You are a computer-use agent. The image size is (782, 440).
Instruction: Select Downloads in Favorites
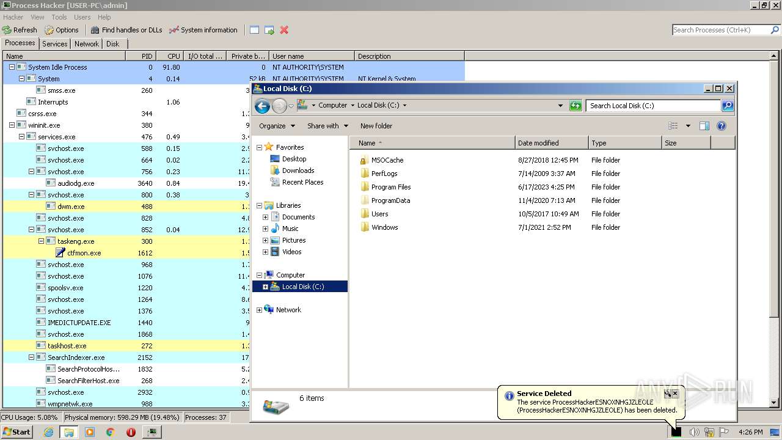coord(298,170)
